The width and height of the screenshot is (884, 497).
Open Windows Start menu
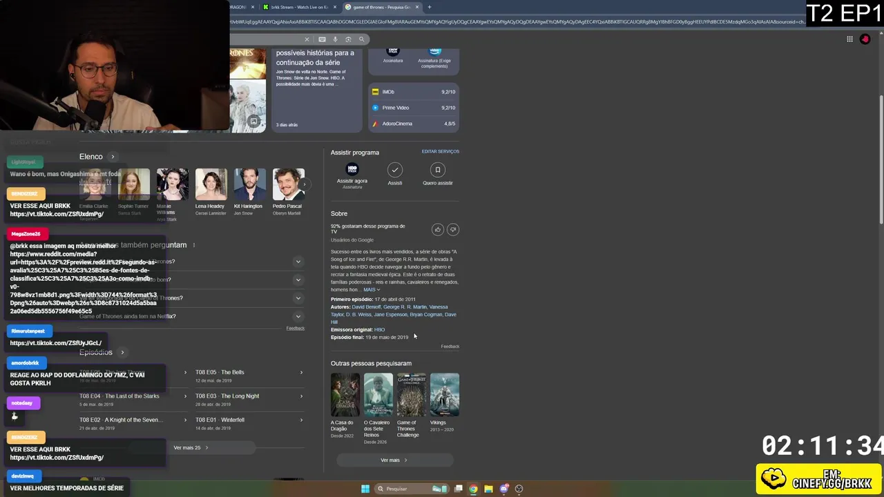tap(365, 489)
